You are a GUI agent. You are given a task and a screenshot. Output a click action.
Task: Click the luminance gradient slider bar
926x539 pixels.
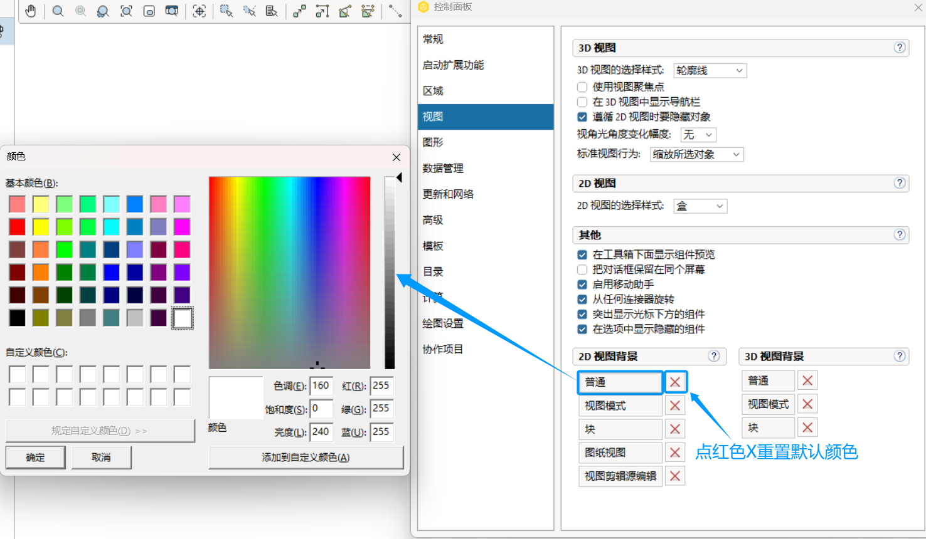(390, 273)
